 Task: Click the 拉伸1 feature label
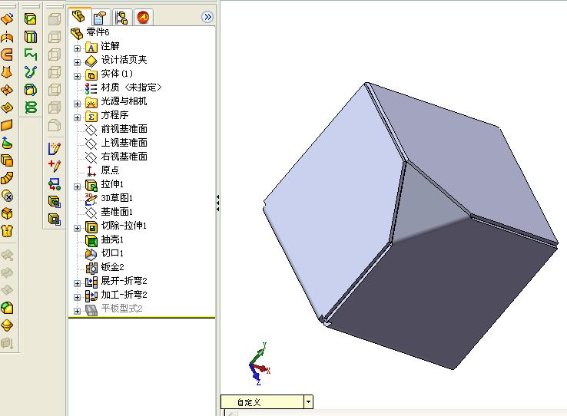click(112, 184)
